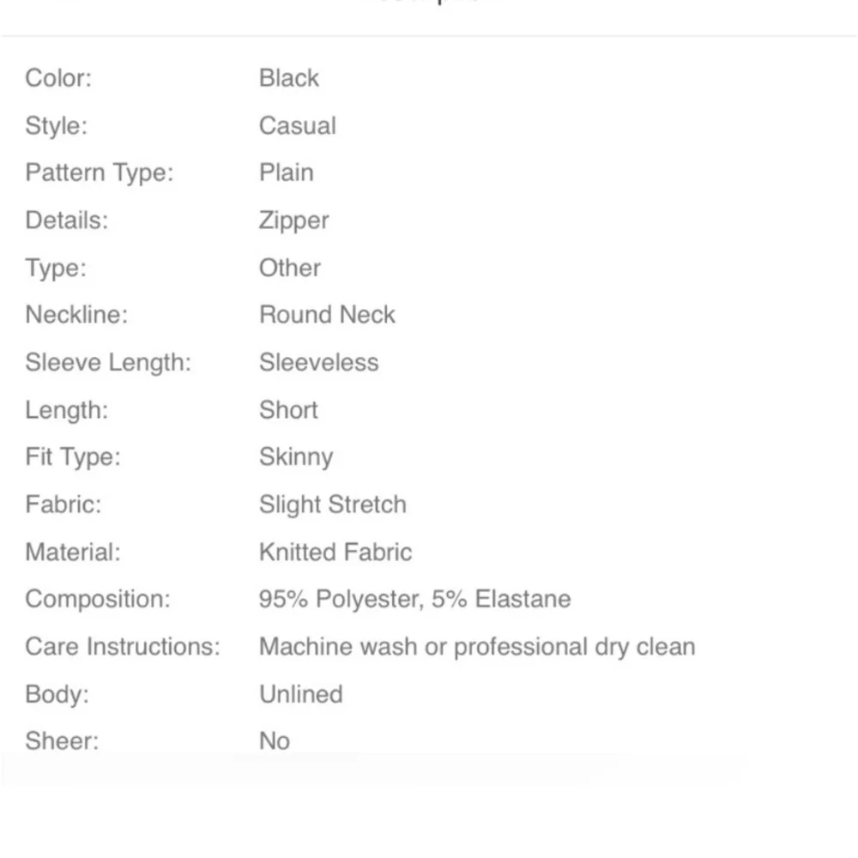Click the "Sleeve Length:" label

[108, 362]
